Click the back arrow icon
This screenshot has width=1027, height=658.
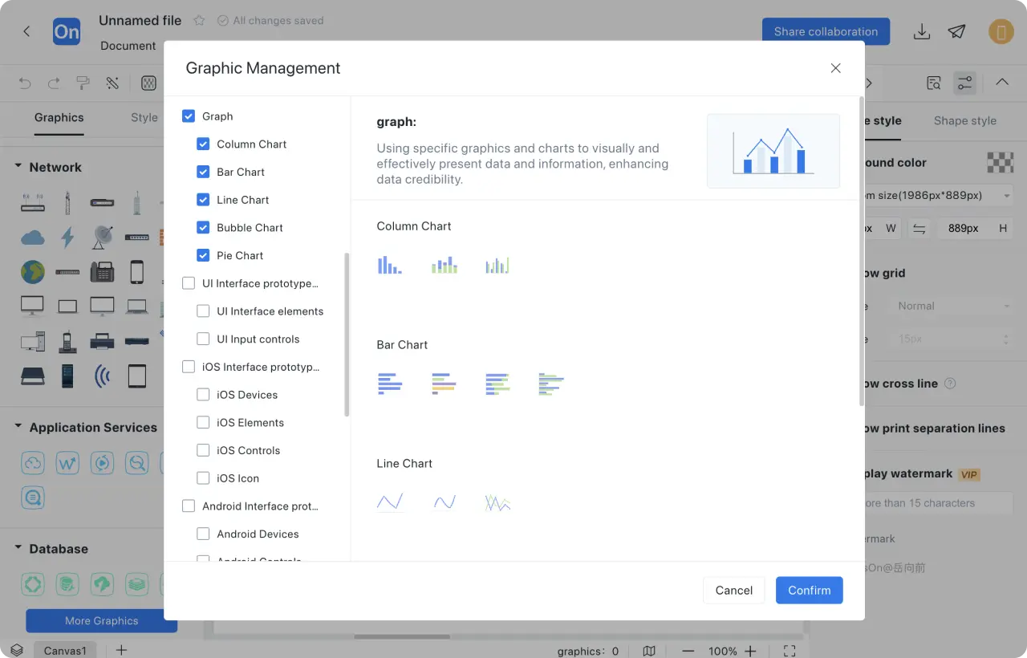(x=26, y=31)
